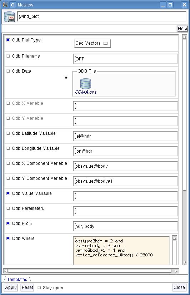This screenshot has height=295, width=190.
Task: Open the Templates tab
Action: pyautogui.click(x=17, y=279)
